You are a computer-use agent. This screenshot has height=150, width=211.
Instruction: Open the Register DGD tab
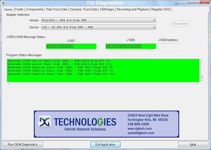click(161, 9)
